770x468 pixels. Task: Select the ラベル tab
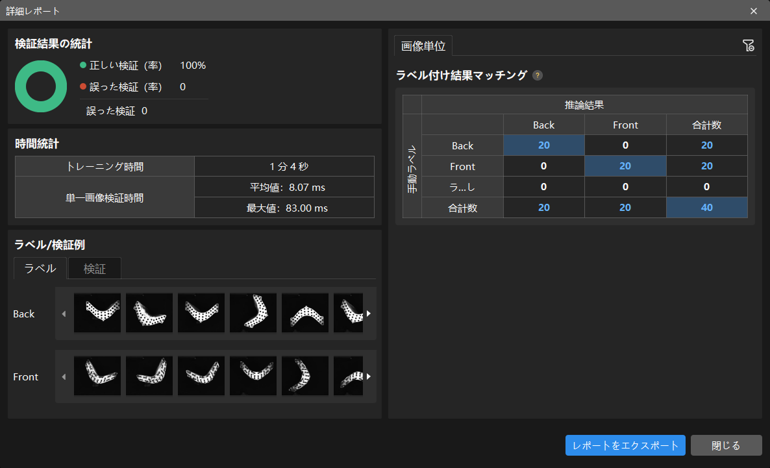(x=40, y=269)
